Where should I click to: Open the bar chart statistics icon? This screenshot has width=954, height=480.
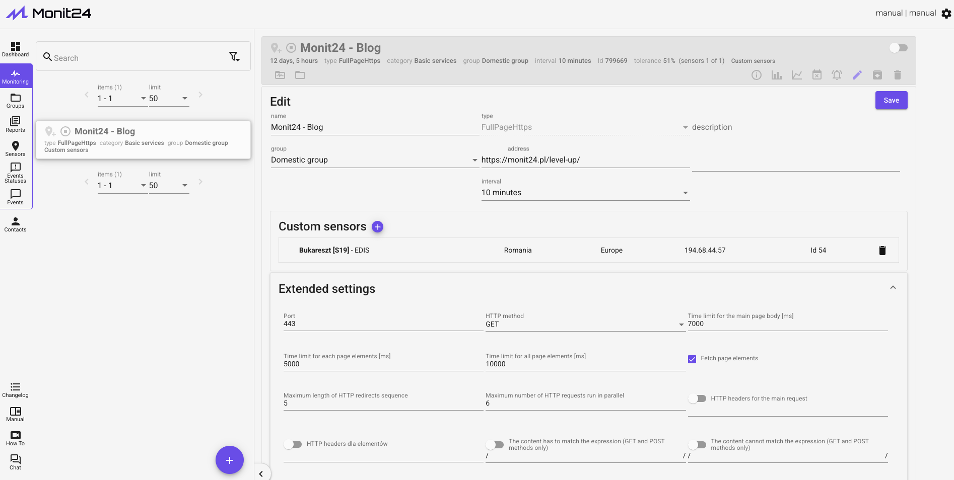point(776,75)
